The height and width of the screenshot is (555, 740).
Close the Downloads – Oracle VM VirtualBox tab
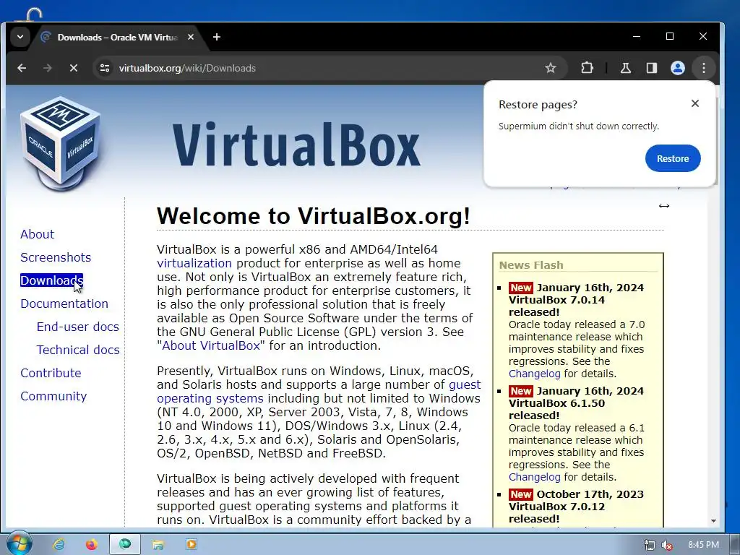[x=191, y=37]
